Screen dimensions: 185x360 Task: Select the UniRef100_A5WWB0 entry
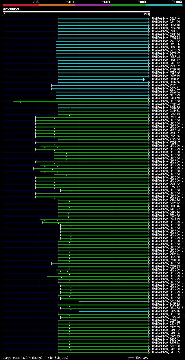coord(166,260)
